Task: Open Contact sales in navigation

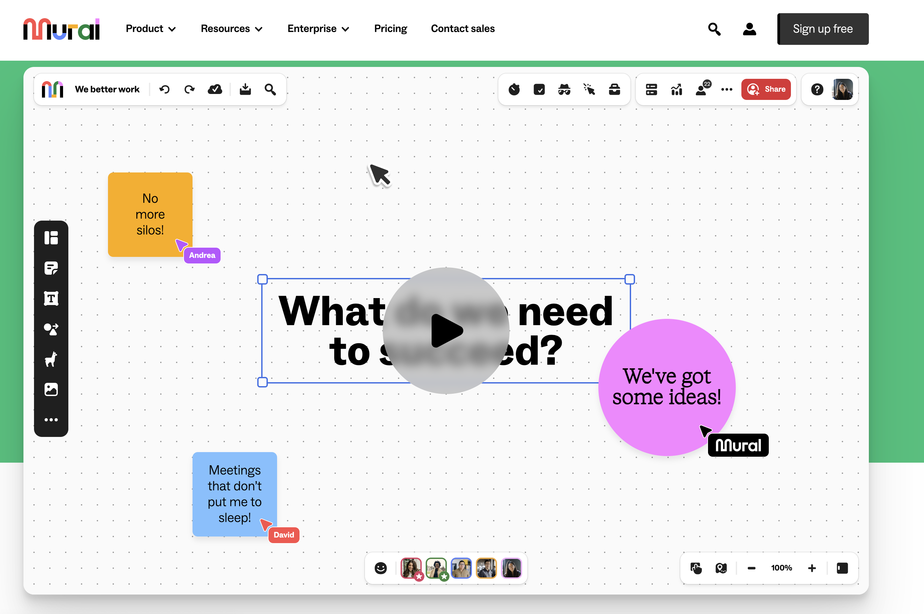Action: tap(462, 29)
